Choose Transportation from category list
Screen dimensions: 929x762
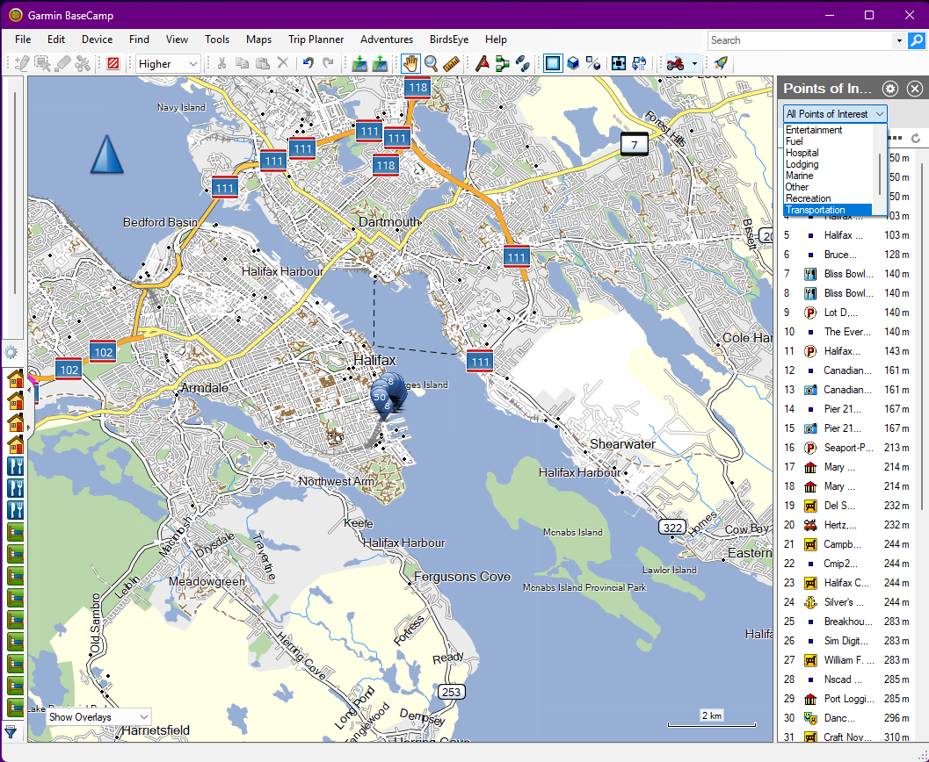click(827, 210)
